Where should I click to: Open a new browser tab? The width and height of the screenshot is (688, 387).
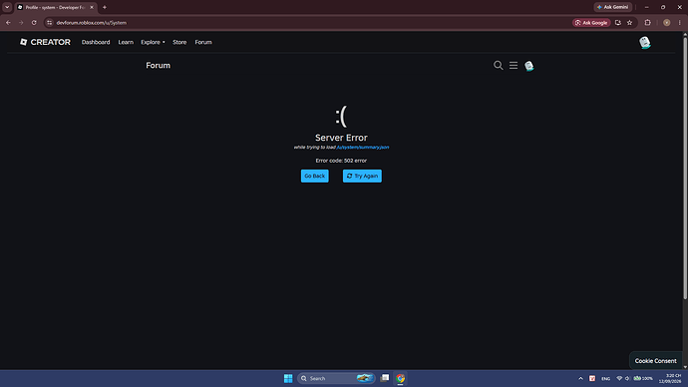(x=105, y=7)
